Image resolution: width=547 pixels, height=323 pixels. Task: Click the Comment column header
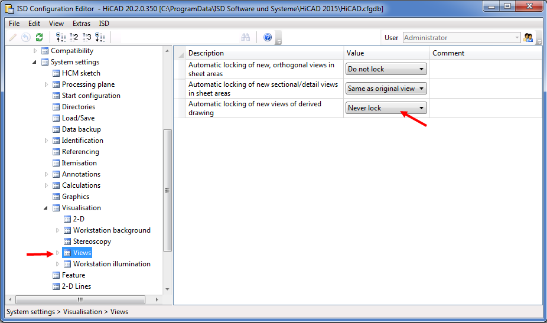(486, 53)
